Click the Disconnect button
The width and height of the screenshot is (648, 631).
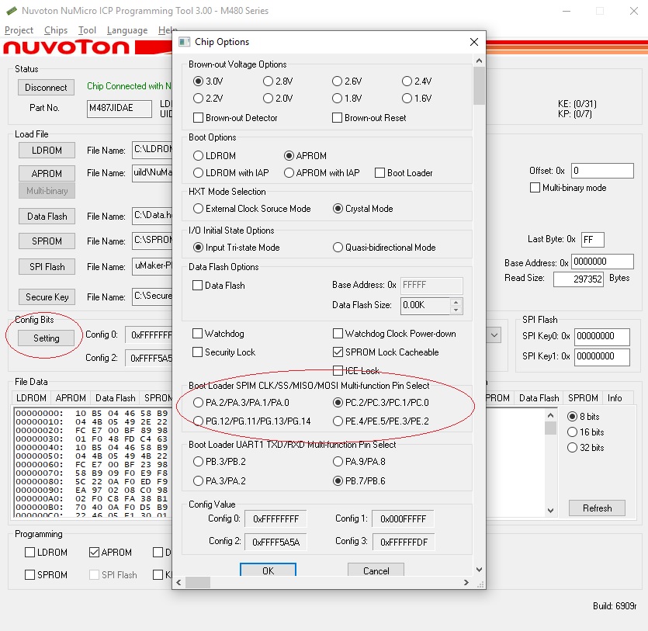pos(46,88)
